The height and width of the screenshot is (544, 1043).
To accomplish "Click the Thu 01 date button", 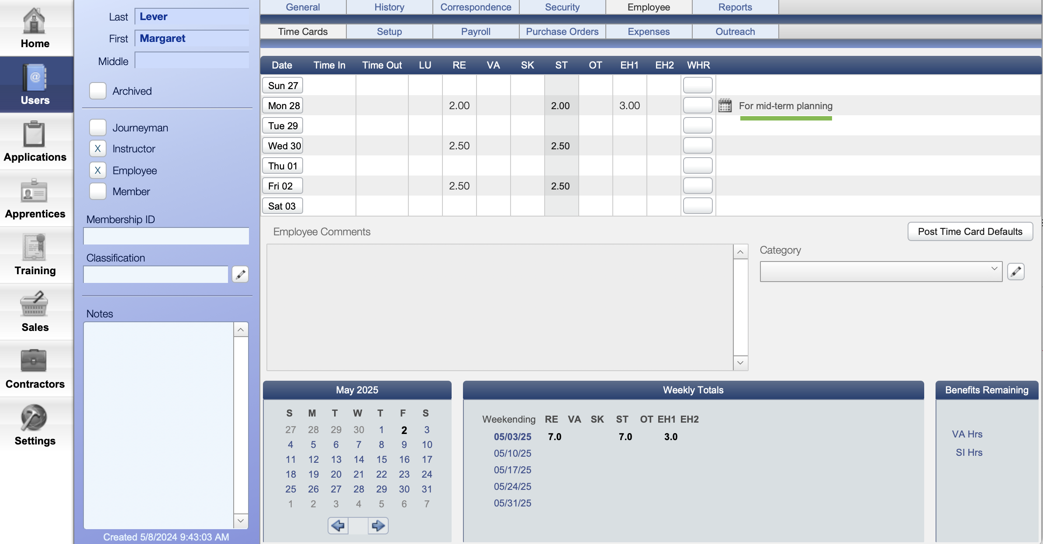I will coord(283,165).
